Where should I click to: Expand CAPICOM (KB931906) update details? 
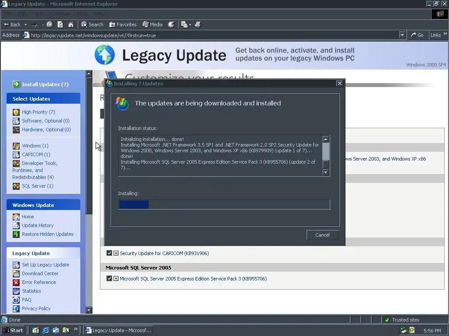pyautogui.click(x=116, y=253)
